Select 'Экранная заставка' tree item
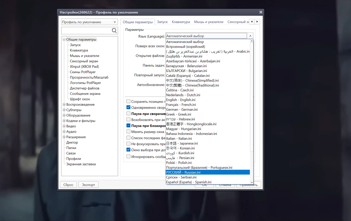The image size is (351, 221). pyautogui.click(x=81, y=164)
